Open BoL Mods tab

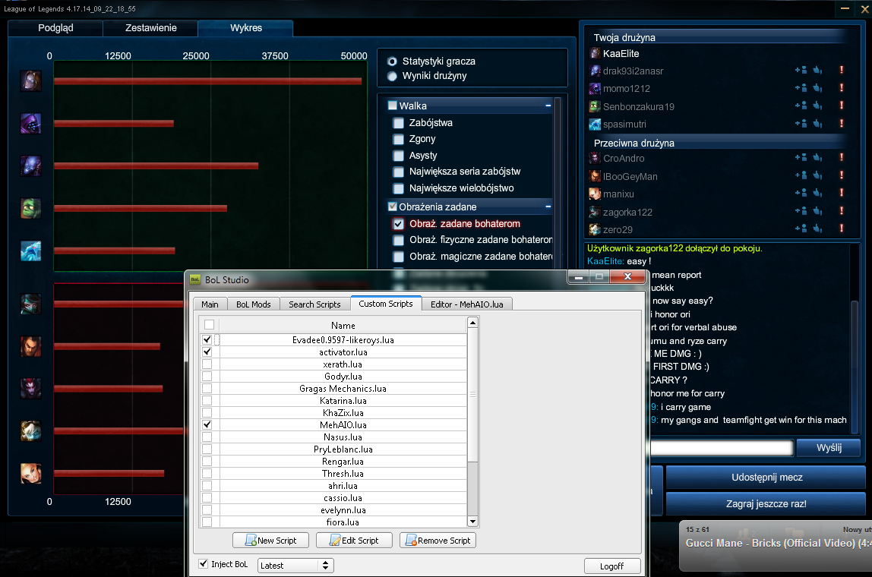[x=254, y=304]
